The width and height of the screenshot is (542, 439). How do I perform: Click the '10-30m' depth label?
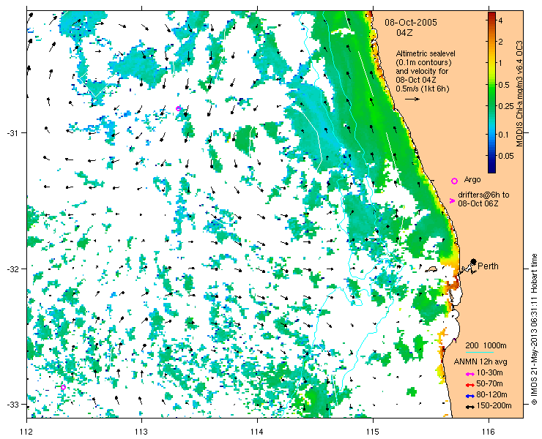pyautogui.click(x=490, y=372)
